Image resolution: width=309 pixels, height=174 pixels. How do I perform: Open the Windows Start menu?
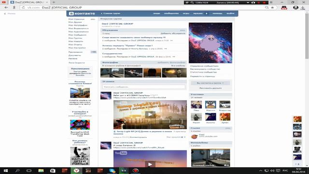click(x=6, y=171)
